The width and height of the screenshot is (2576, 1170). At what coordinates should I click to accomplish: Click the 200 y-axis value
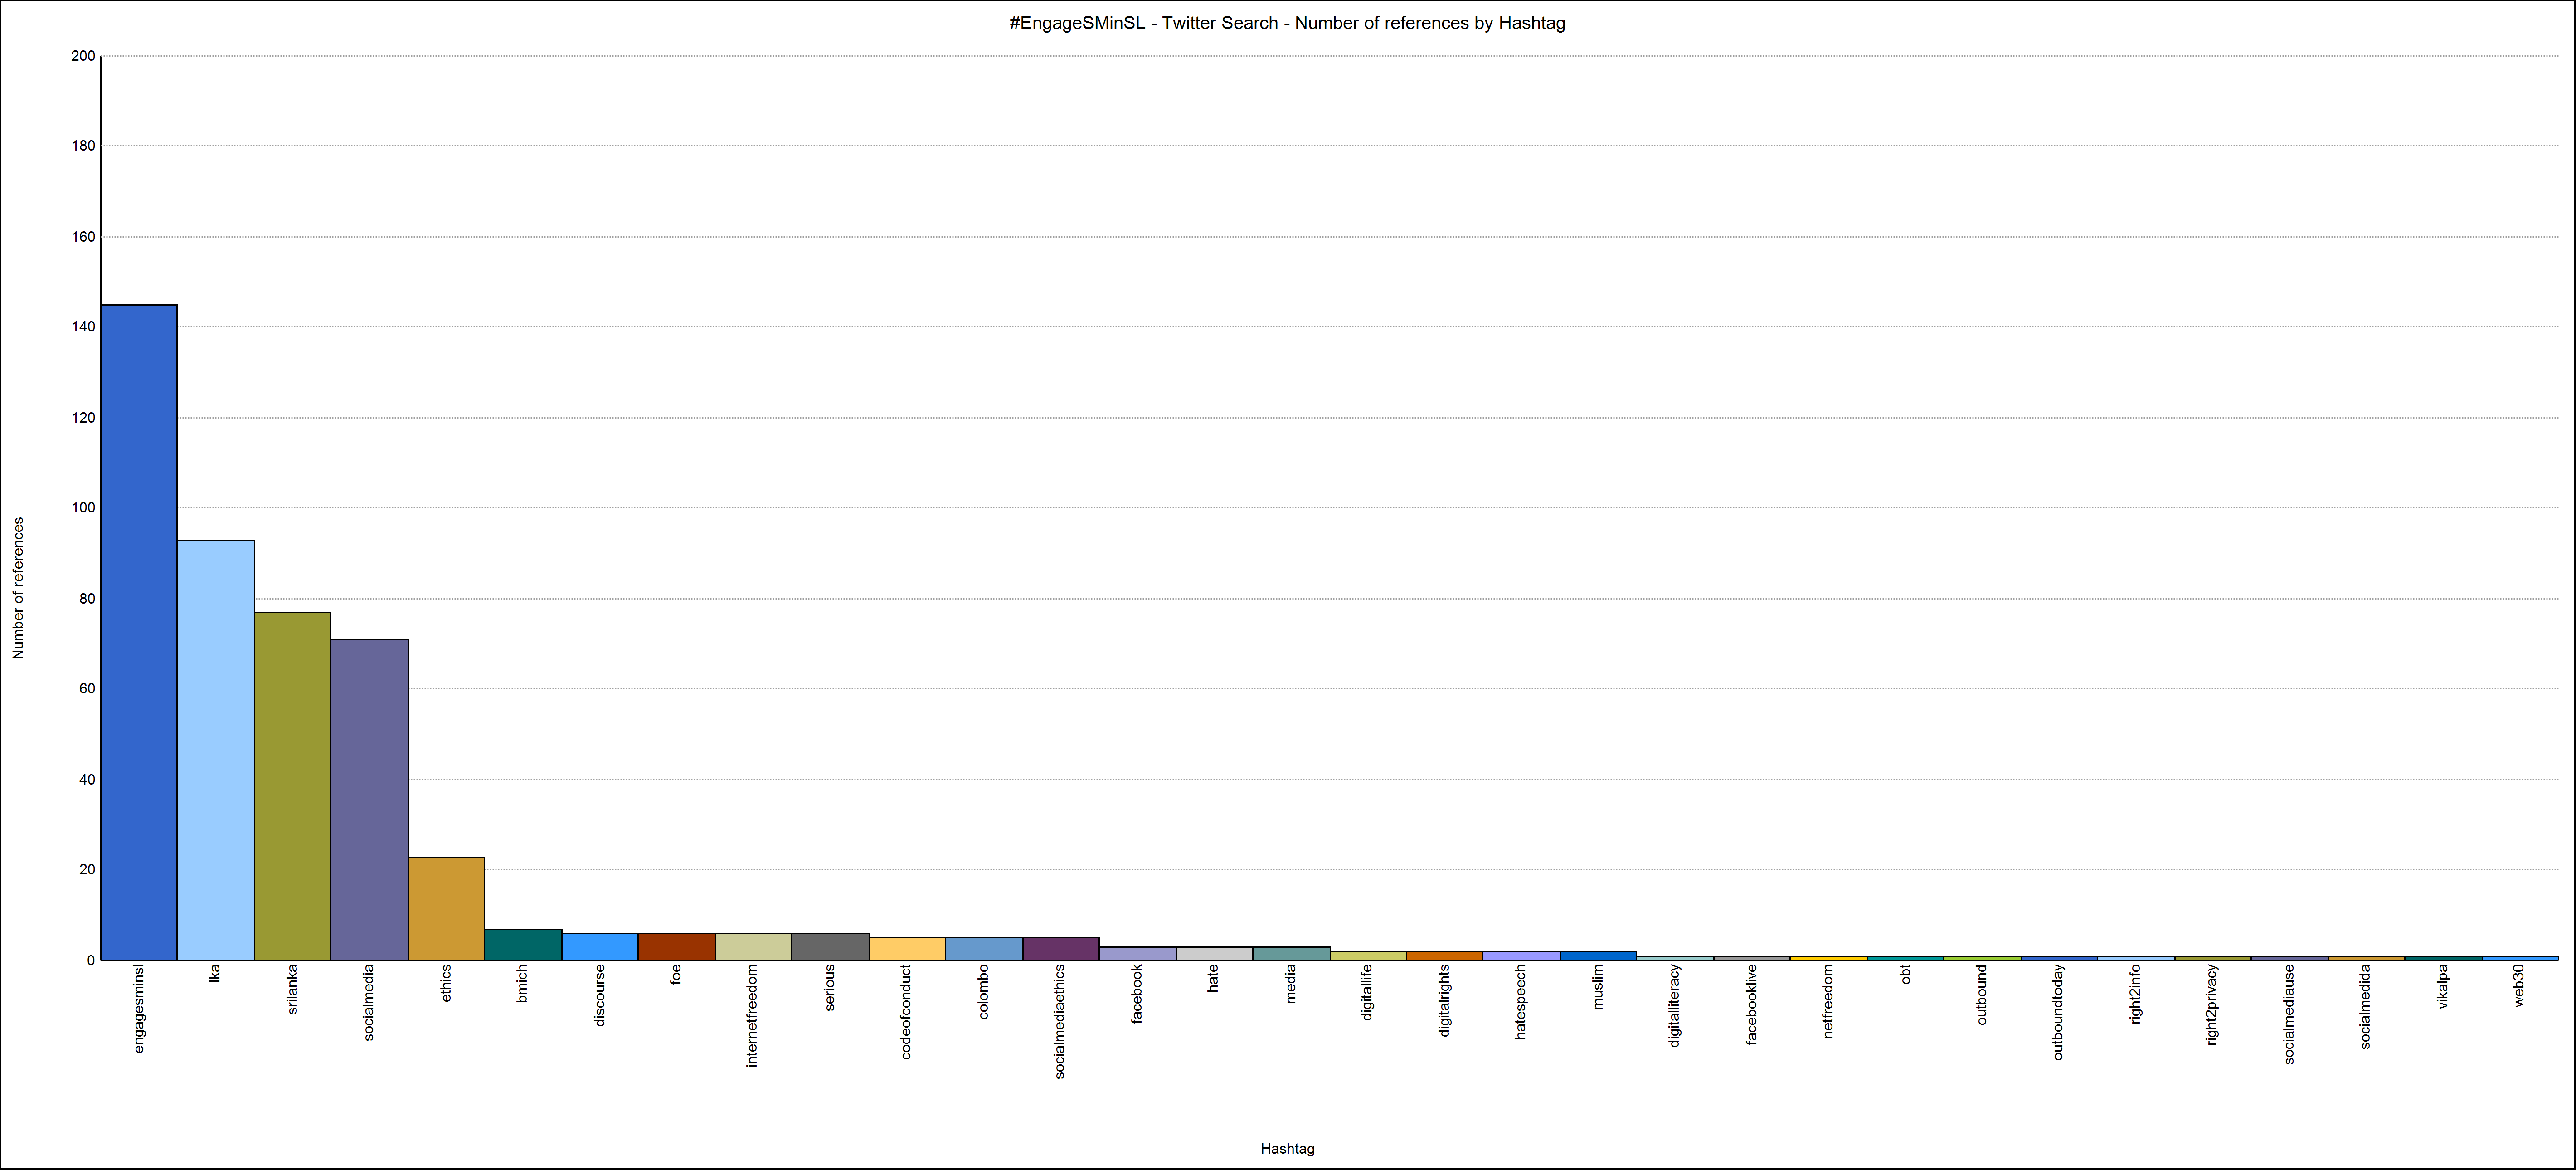click(83, 56)
